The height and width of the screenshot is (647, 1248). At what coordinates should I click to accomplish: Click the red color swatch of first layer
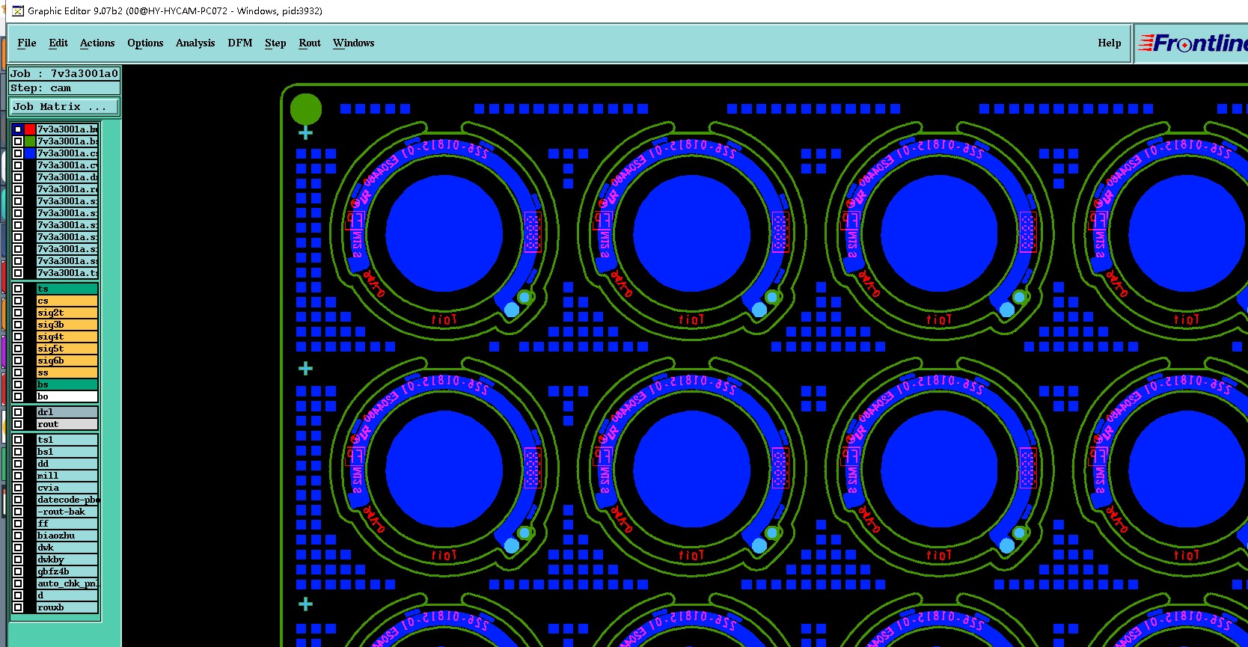(x=30, y=129)
